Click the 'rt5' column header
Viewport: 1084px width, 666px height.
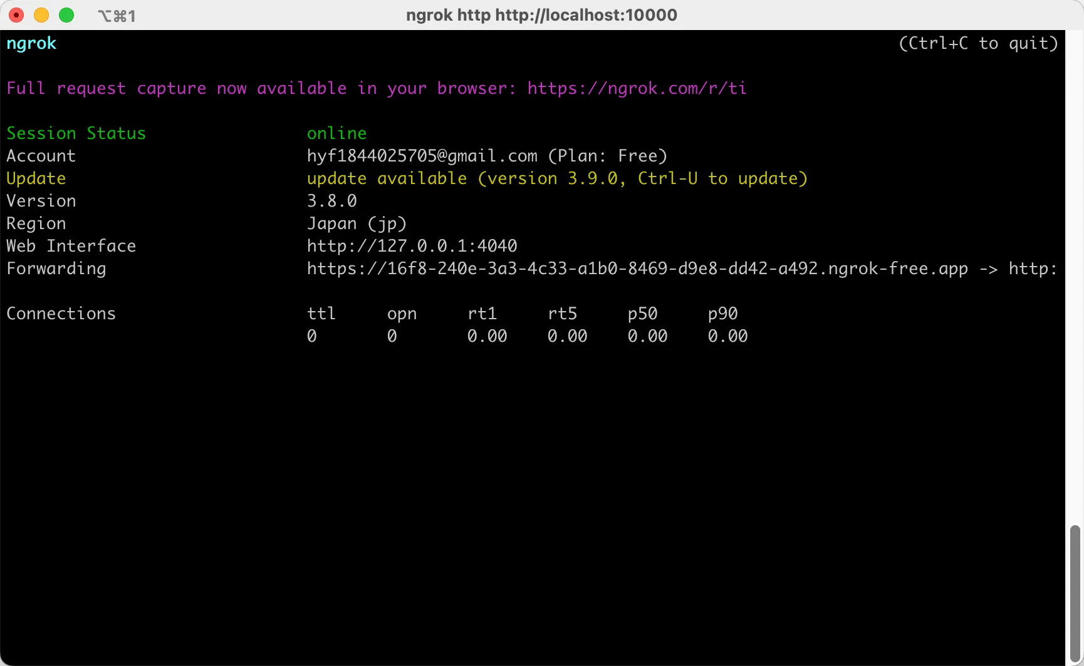562,314
